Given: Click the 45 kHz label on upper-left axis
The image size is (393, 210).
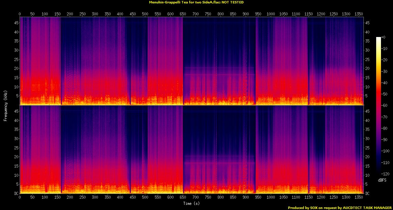Looking at the screenshot, I should [15, 23].
